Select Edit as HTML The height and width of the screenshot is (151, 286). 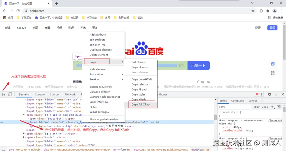click(104, 45)
